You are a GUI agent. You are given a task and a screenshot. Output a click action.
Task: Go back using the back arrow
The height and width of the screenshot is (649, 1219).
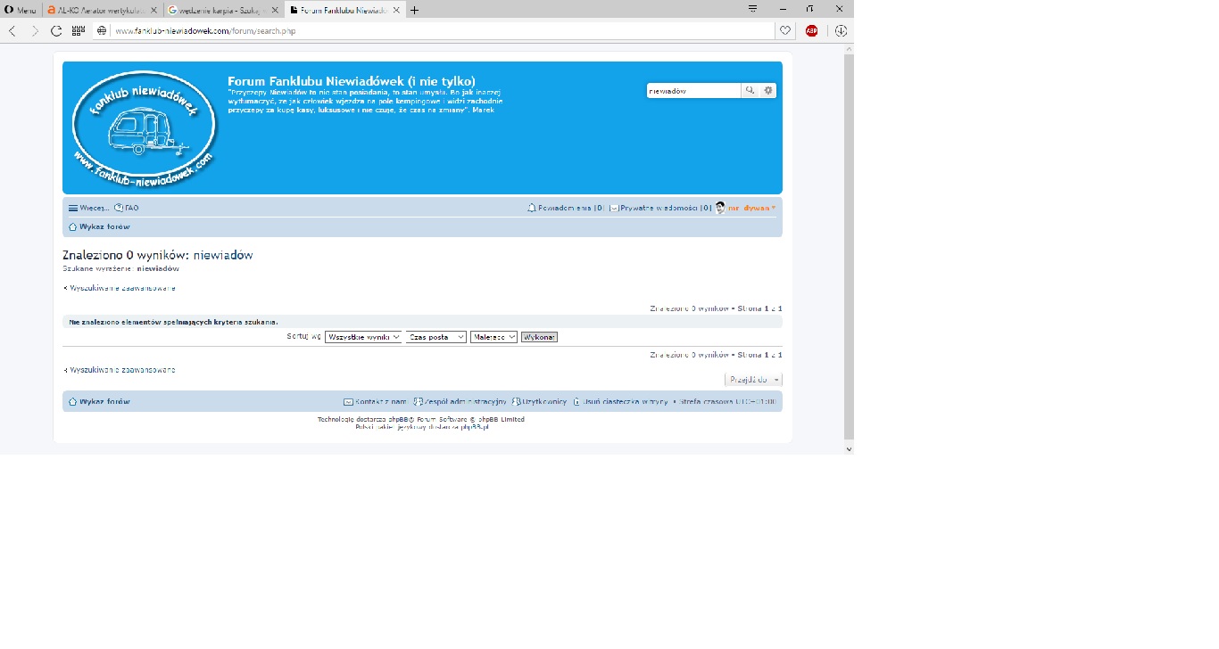pos(12,30)
